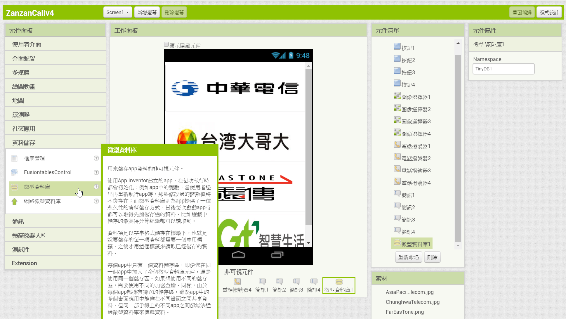Screen dimensions: 566x319
Task: Click the 新增螢幕 button
Action: pos(147,12)
